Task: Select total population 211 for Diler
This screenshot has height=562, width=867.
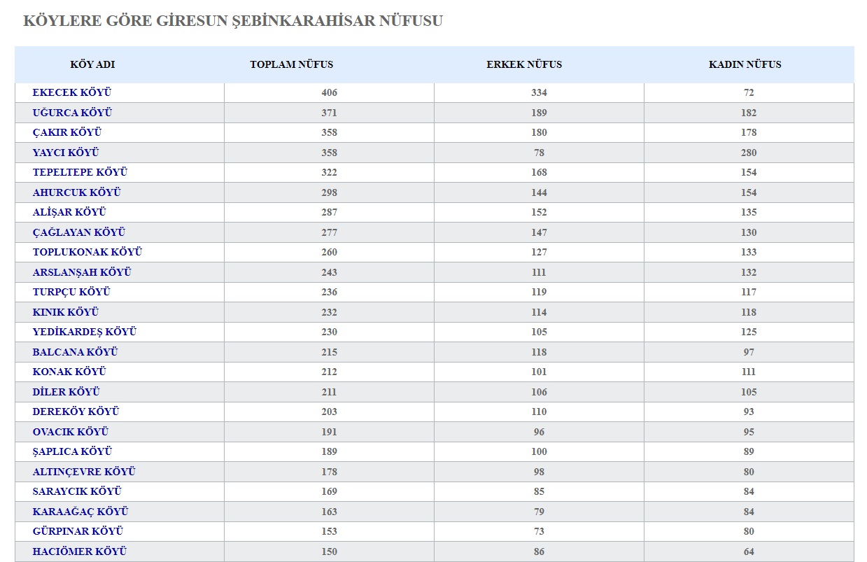Action: coord(330,392)
